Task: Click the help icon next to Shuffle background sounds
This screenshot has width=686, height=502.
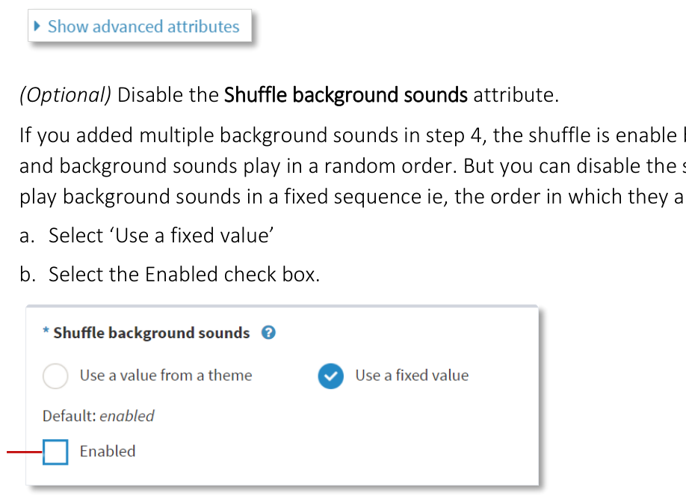Action: 268,333
